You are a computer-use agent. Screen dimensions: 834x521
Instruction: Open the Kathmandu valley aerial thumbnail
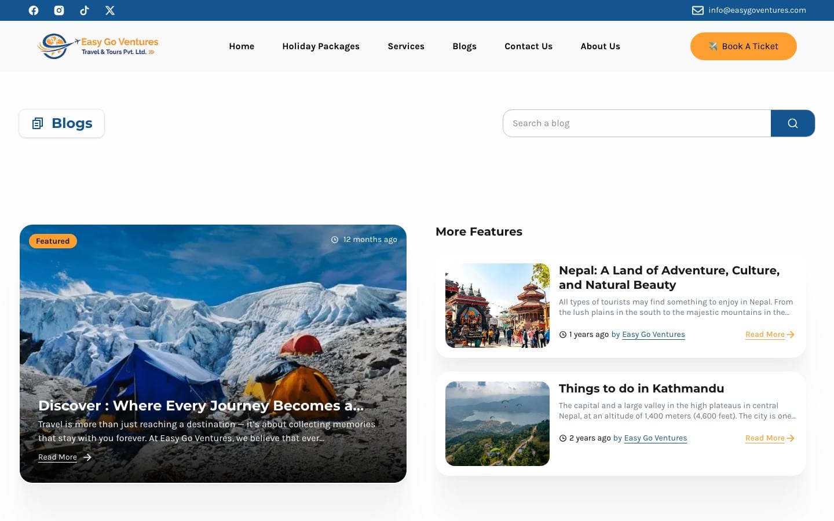[498, 424]
